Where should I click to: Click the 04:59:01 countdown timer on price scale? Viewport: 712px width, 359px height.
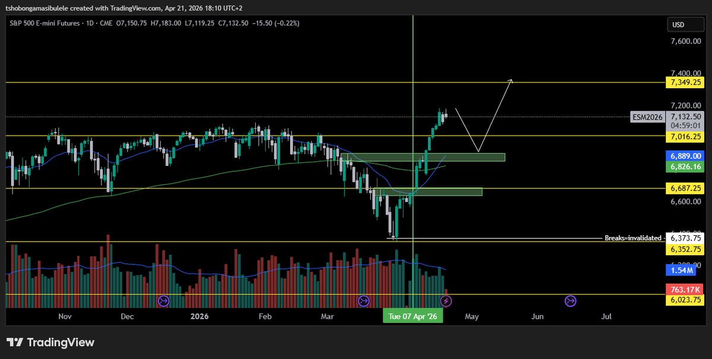point(685,125)
